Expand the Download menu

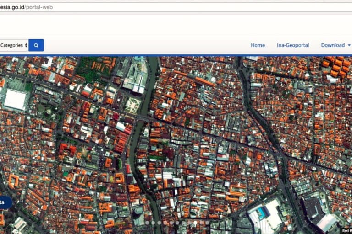pyautogui.click(x=333, y=45)
